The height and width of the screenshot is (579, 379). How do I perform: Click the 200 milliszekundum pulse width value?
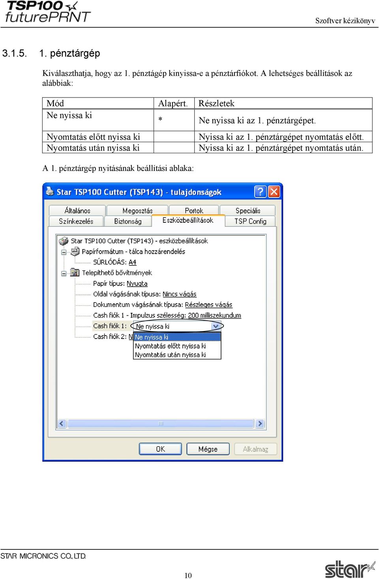[x=214, y=316]
